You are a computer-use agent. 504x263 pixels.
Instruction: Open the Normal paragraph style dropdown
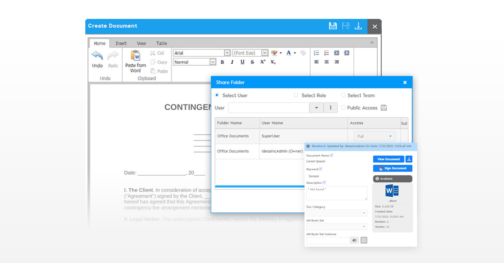[213, 62]
